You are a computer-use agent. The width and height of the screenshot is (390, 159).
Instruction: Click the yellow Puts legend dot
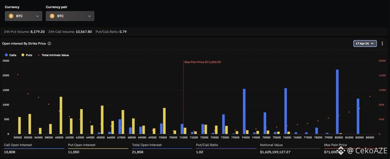tap(22, 55)
